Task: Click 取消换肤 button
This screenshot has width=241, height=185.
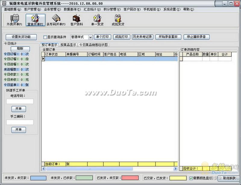Action: pos(228,178)
